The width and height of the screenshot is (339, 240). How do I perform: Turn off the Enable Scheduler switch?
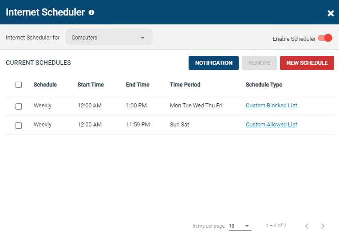325,38
